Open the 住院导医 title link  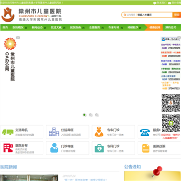(x=67, y=130)
